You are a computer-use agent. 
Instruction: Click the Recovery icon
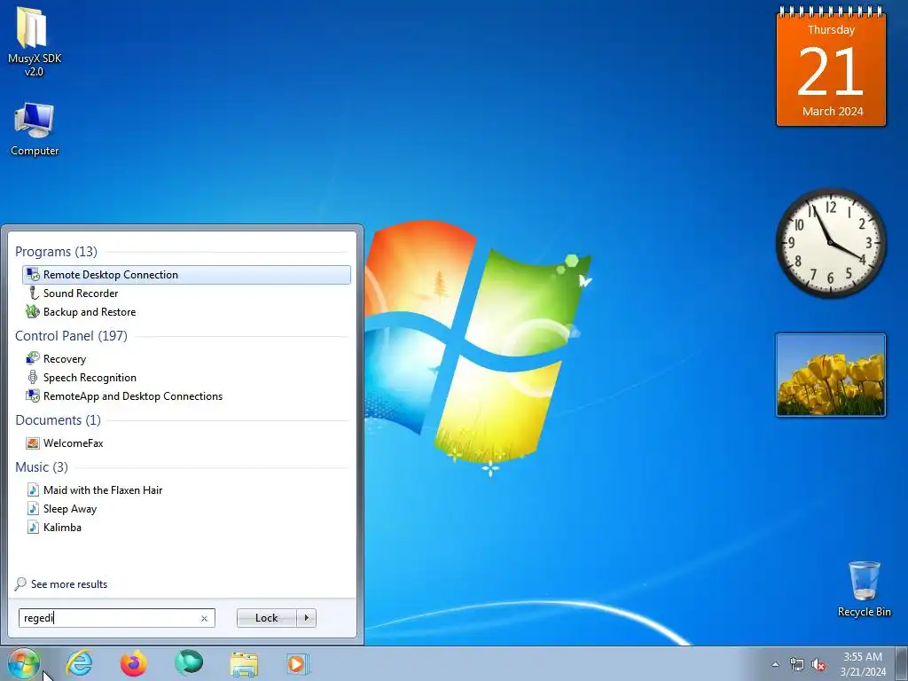pyautogui.click(x=33, y=358)
